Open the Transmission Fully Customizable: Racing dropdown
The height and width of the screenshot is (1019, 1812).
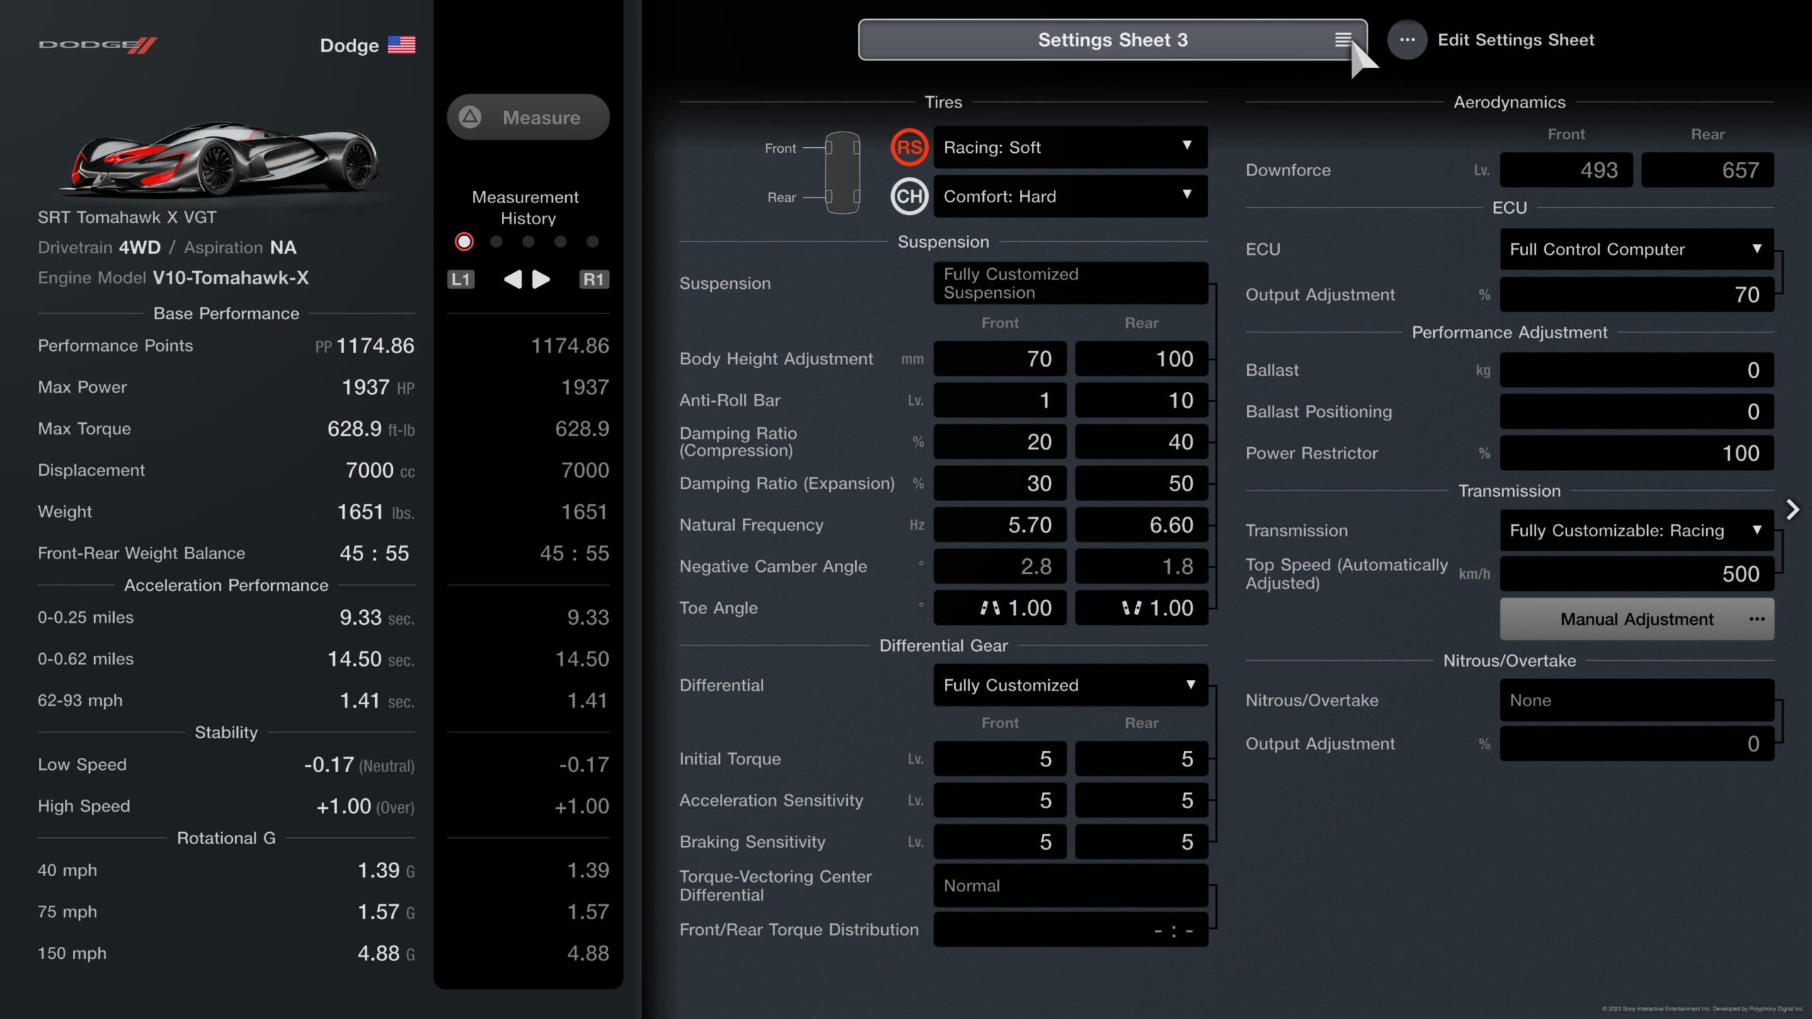pyautogui.click(x=1636, y=530)
